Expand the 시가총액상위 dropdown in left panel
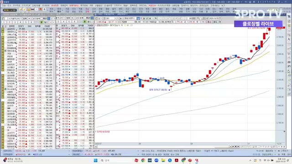Image resolution: width=292 pixels, height=164 pixels. (x=21, y=18)
